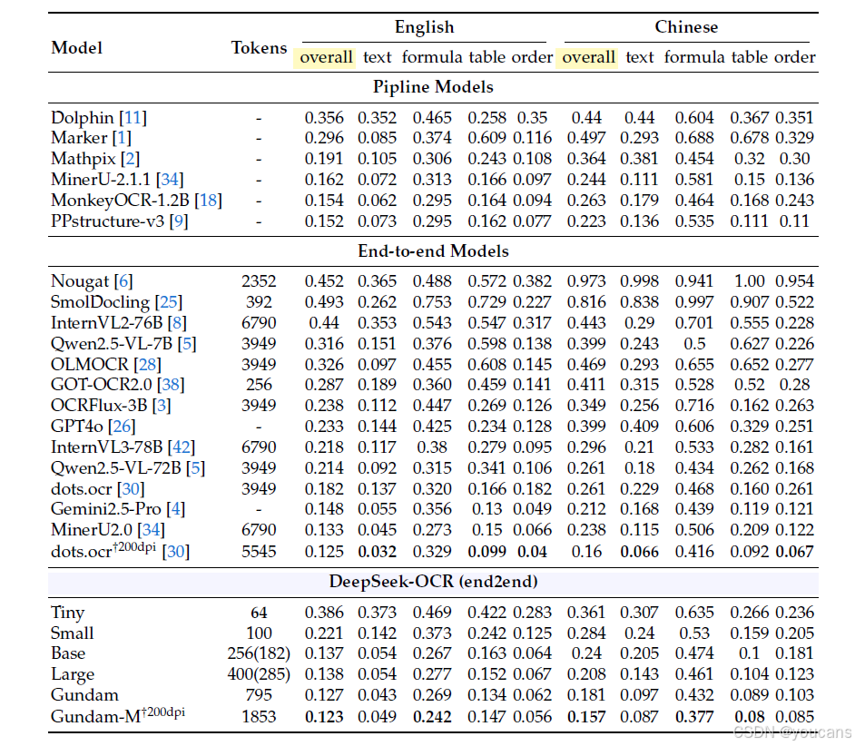This screenshot has width=855, height=746.
Task: Open citation [4] beside Gemini2.5-Pro
Action: tap(175, 509)
